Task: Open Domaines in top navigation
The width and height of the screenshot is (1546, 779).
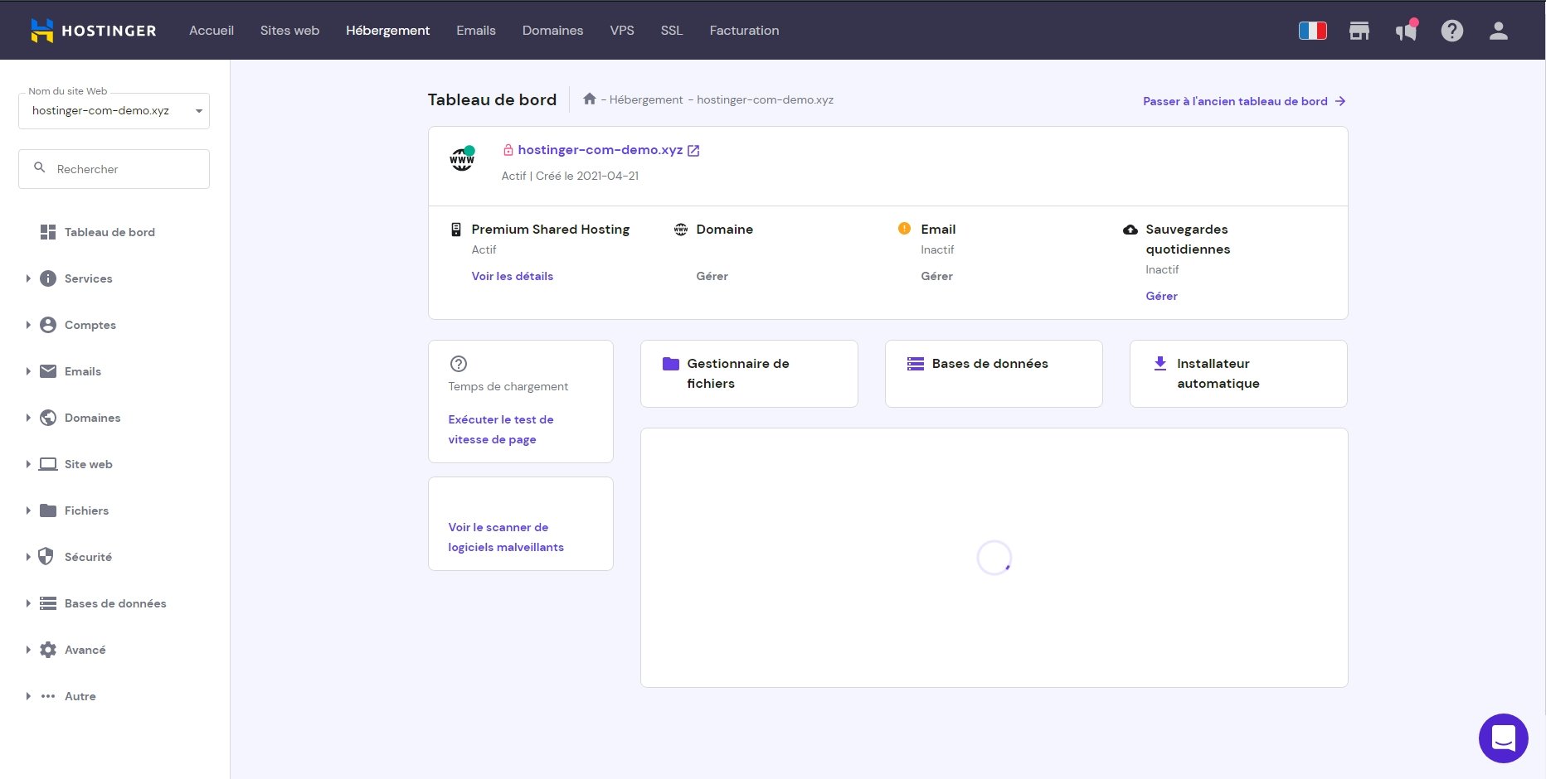Action: (x=552, y=31)
